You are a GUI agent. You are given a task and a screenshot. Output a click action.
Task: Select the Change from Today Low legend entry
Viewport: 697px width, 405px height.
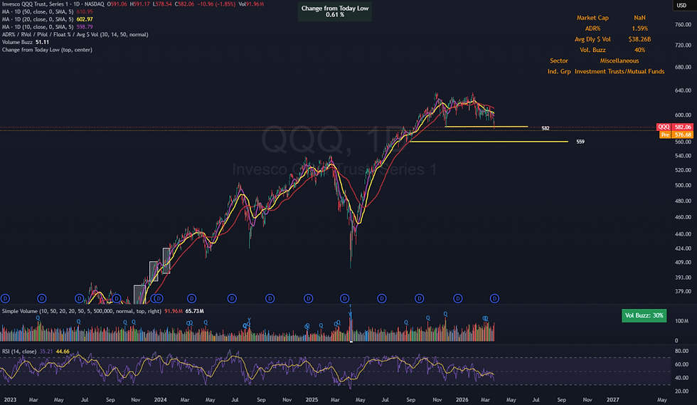click(x=47, y=49)
